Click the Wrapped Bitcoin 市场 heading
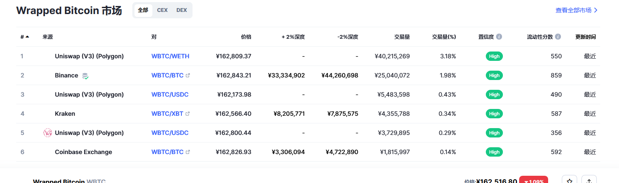Viewport: 619px width, 183px height. click(x=69, y=11)
